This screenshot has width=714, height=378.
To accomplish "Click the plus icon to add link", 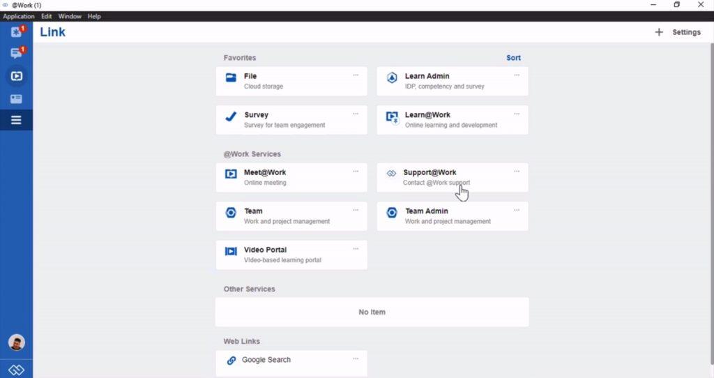I will [x=659, y=32].
